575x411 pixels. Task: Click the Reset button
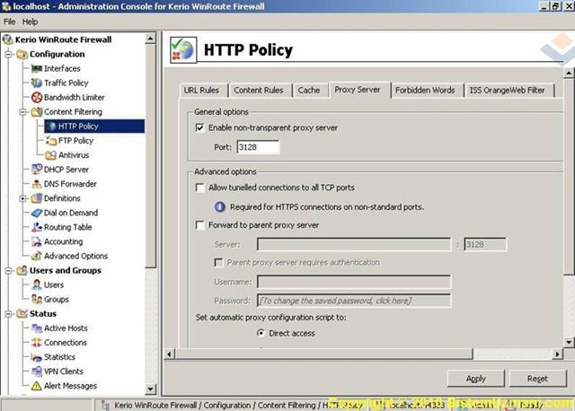point(537,379)
